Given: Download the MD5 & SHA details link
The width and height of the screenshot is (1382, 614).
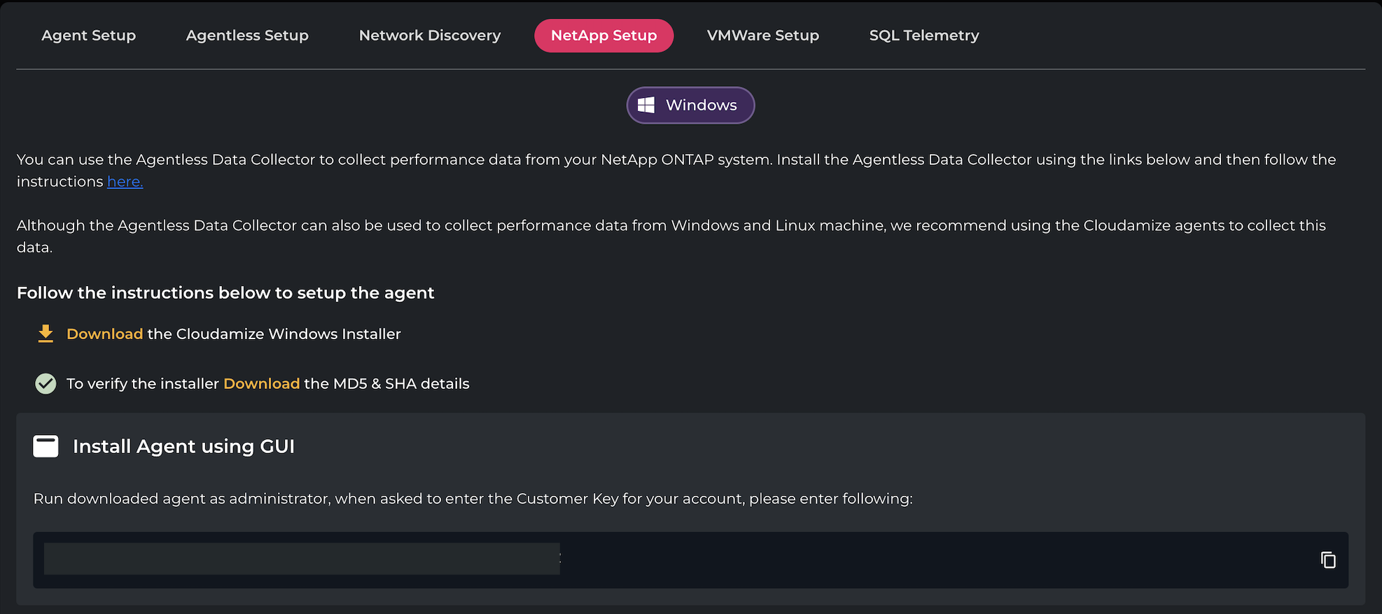Looking at the screenshot, I should pyautogui.click(x=261, y=384).
